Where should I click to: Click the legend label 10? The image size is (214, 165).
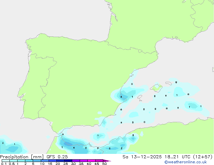[42, 164]
